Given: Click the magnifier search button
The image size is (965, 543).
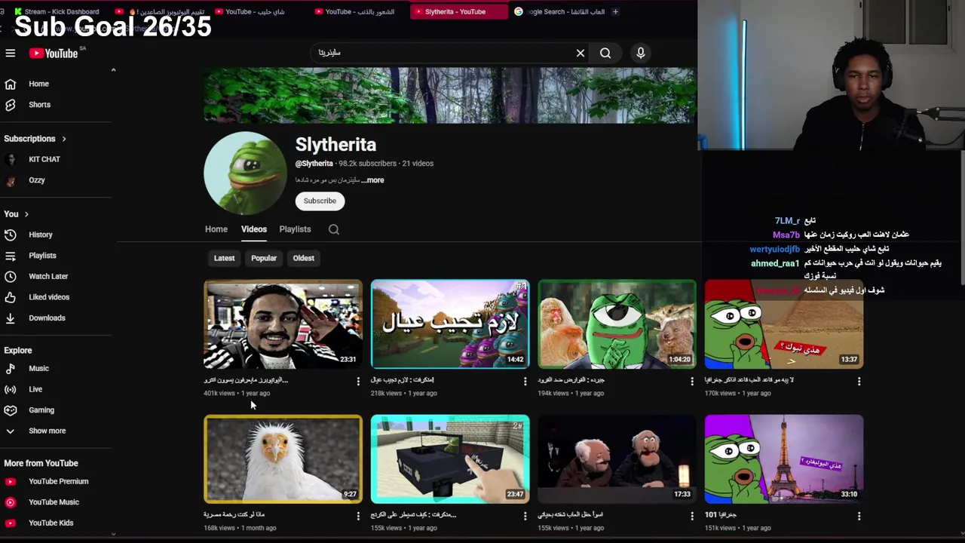Looking at the screenshot, I should click(x=605, y=53).
